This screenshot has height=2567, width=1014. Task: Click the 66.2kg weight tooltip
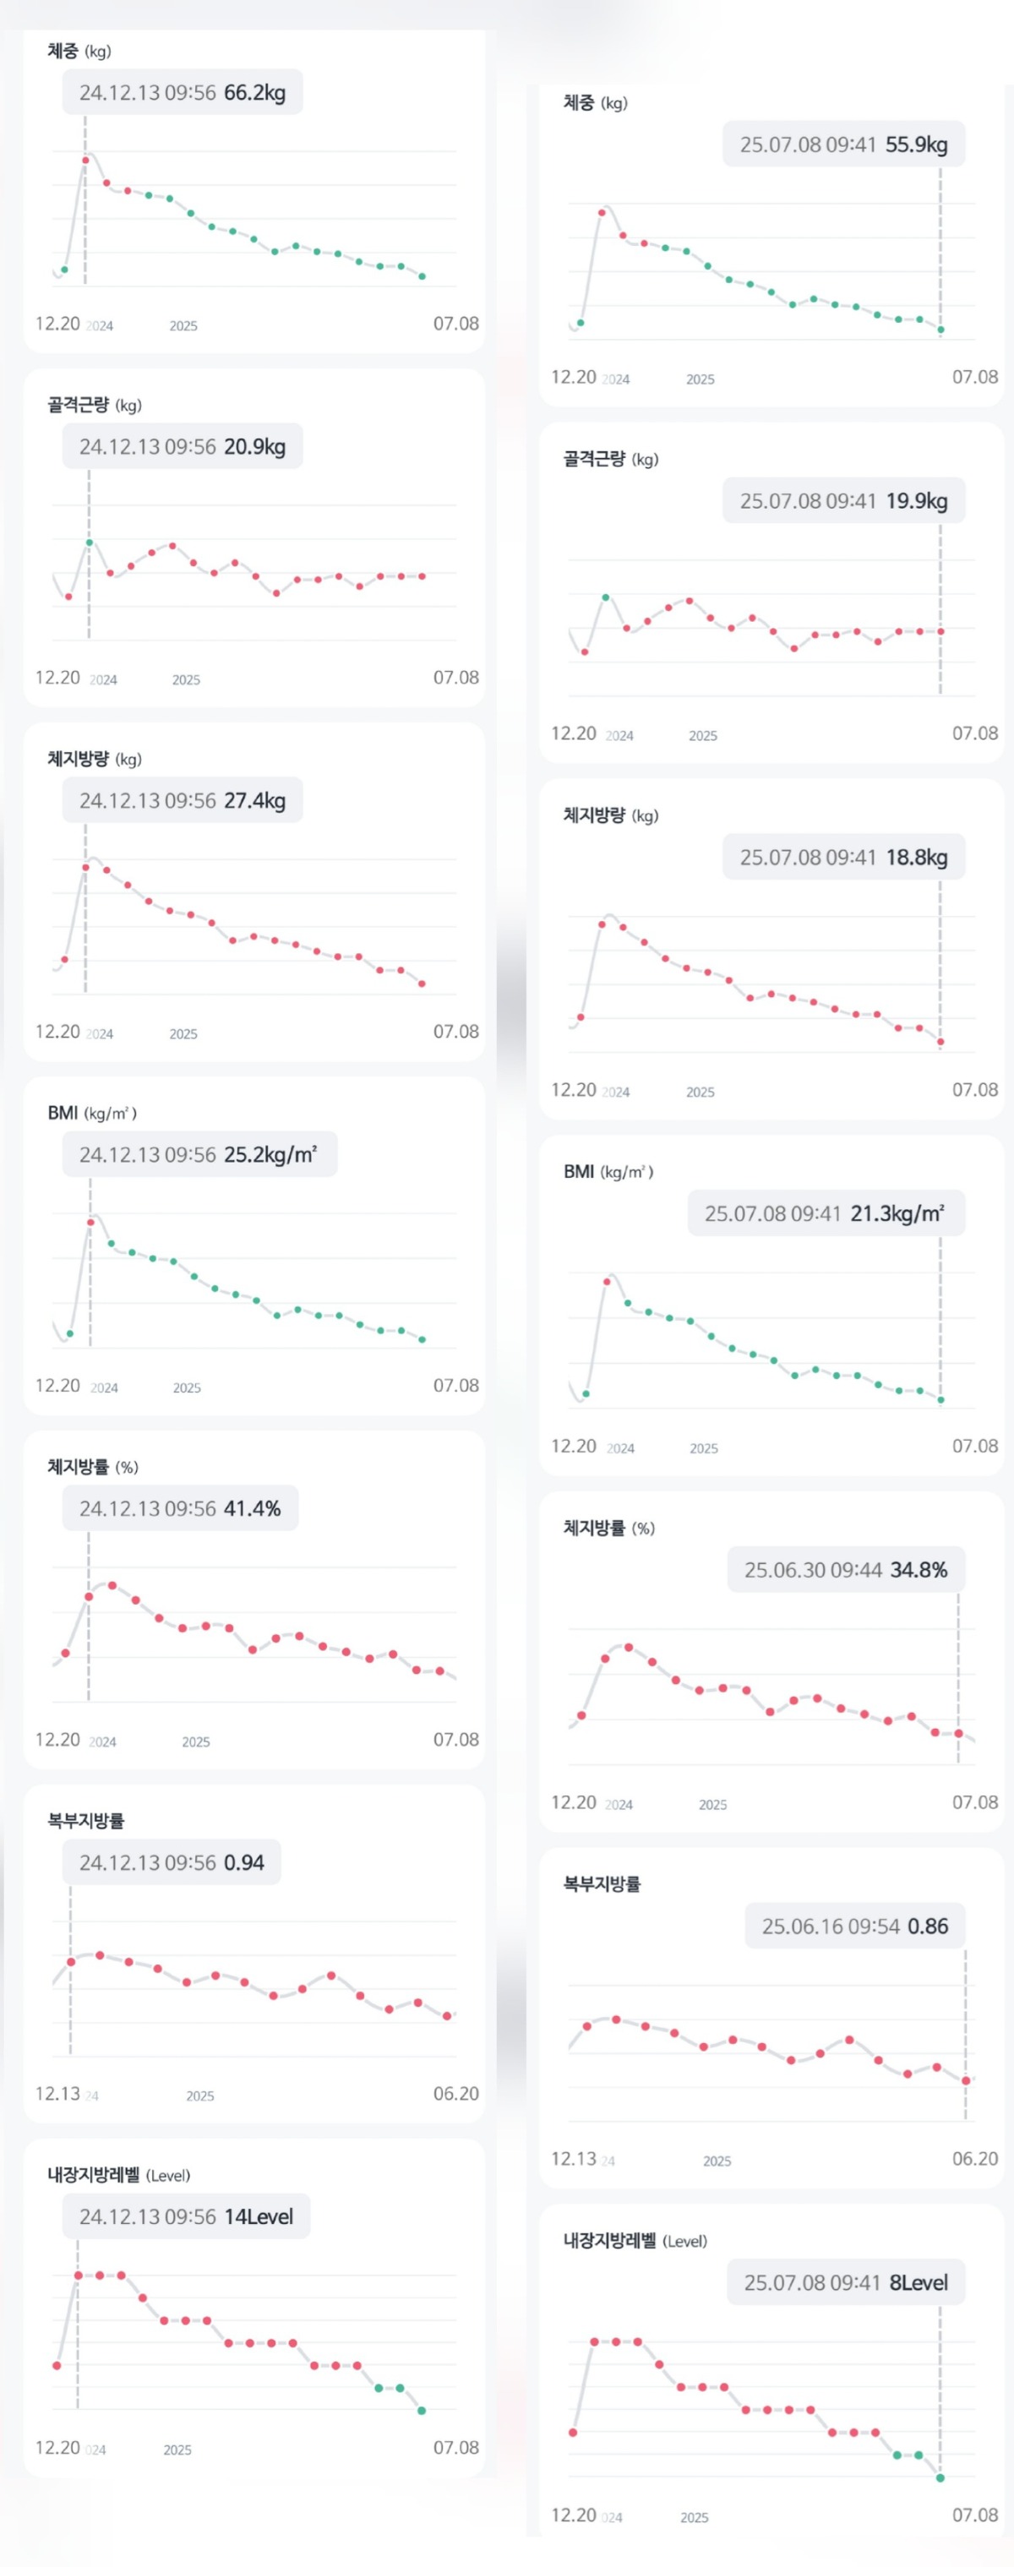183,93
